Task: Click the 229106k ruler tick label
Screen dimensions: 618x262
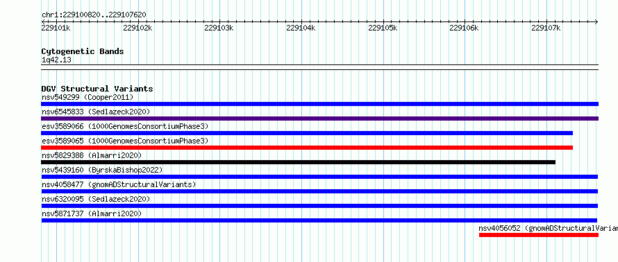Action: click(465, 28)
